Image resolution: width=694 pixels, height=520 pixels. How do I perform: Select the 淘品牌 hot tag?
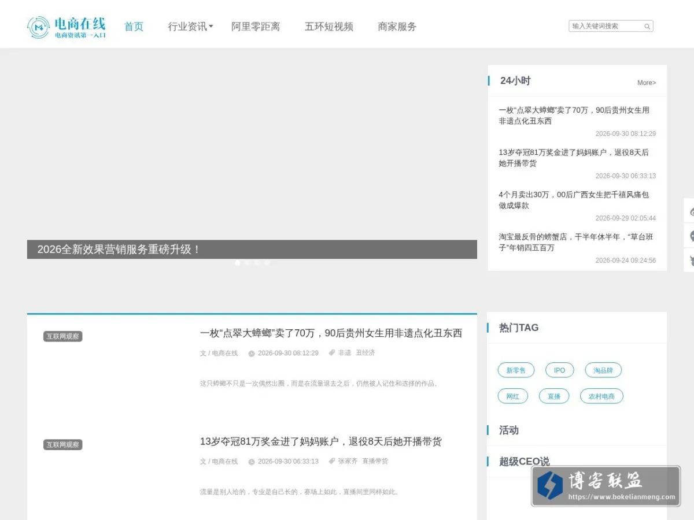(603, 370)
